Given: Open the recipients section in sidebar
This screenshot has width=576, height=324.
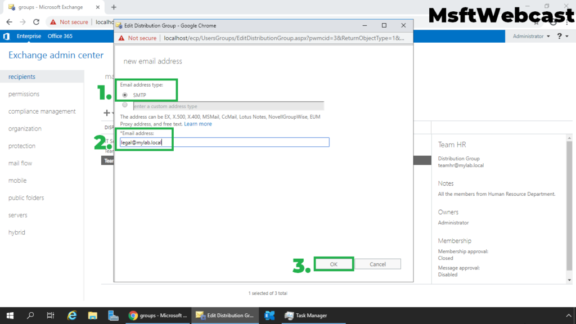Looking at the screenshot, I should click(22, 76).
